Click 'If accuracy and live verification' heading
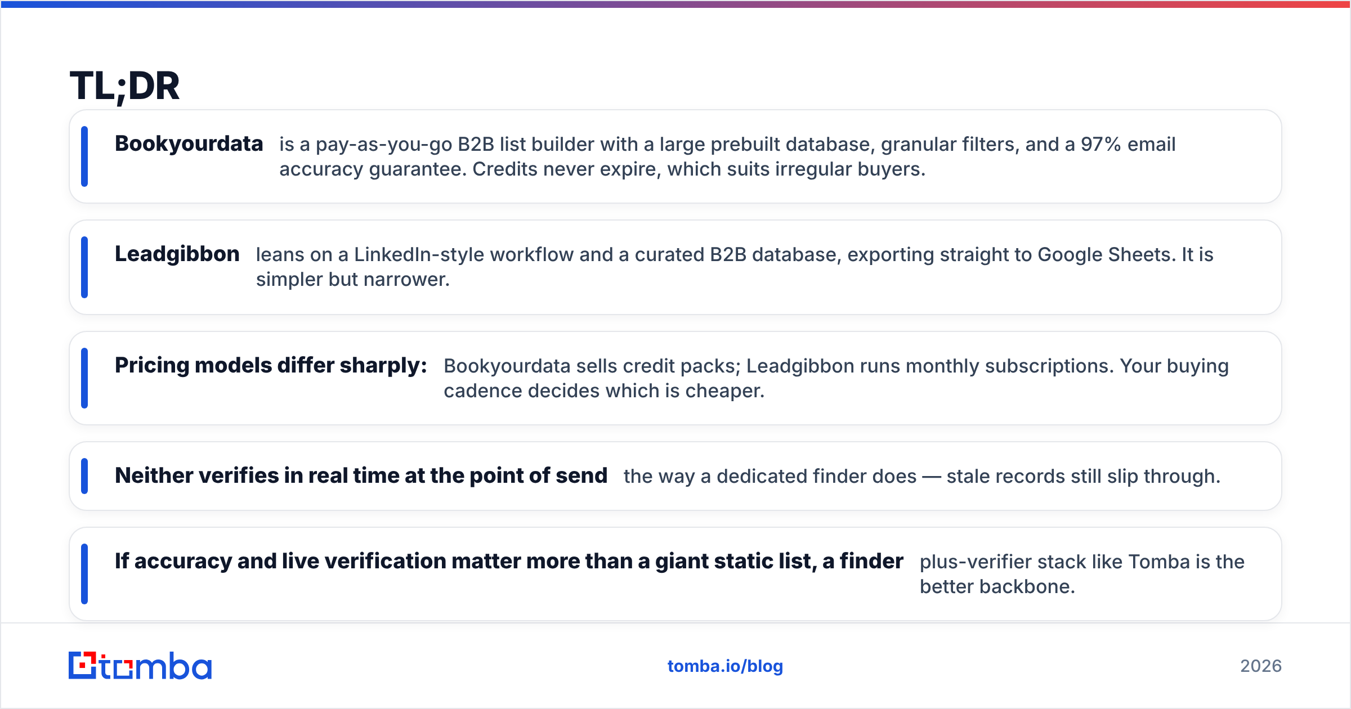This screenshot has width=1351, height=709. pos(509,561)
